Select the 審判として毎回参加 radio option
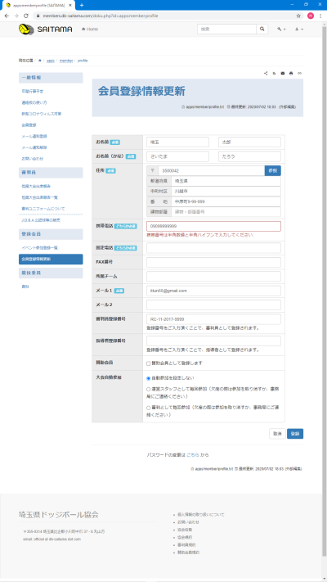Screen dimensions: 327x582 [148, 408]
